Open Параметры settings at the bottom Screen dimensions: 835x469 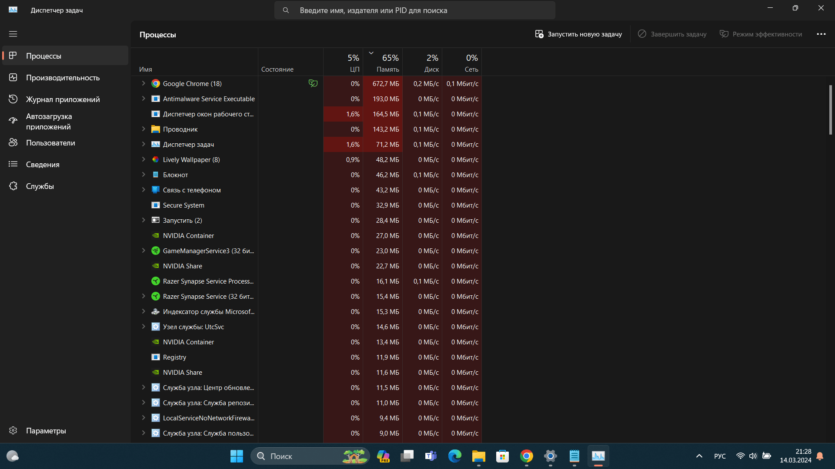click(x=65, y=430)
